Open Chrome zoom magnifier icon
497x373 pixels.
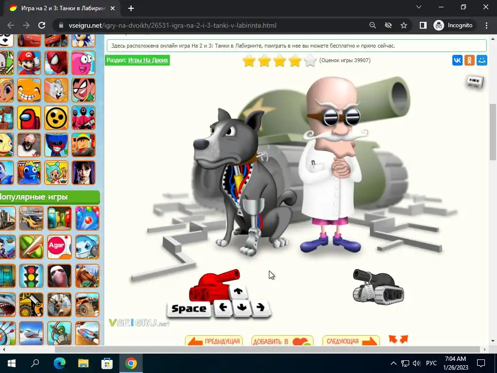click(372, 25)
